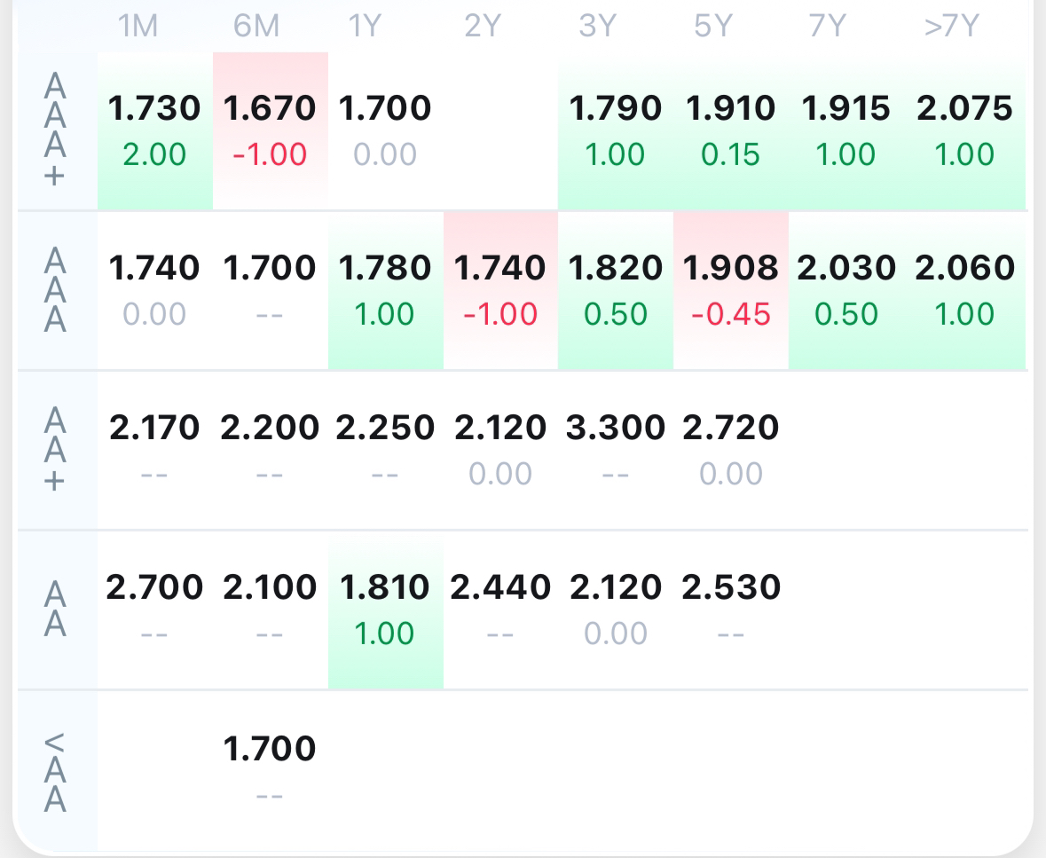Open the 1.915 AAA+ 7Y cell
Viewport: 1046px width, 858px height.
(x=846, y=130)
